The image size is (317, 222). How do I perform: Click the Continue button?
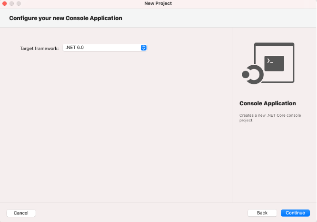pos(295,213)
